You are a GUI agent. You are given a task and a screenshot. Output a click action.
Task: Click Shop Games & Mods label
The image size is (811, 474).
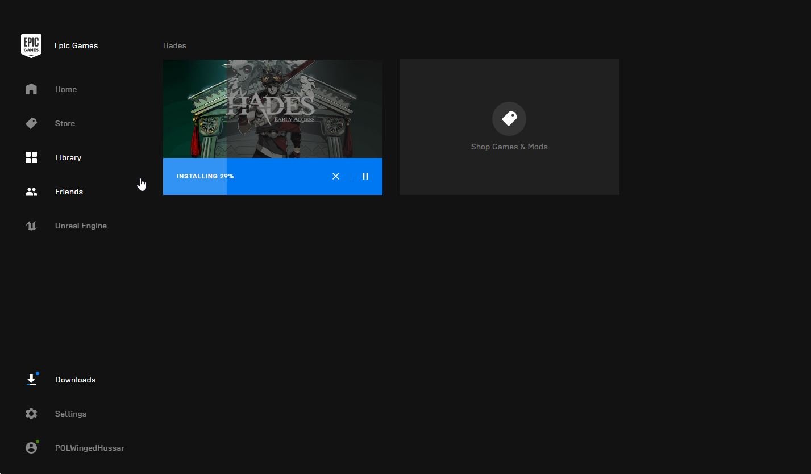tap(509, 147)
